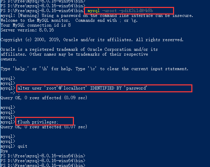Click the Copyright (c) 2000, 2019 line

click(92, 40)
